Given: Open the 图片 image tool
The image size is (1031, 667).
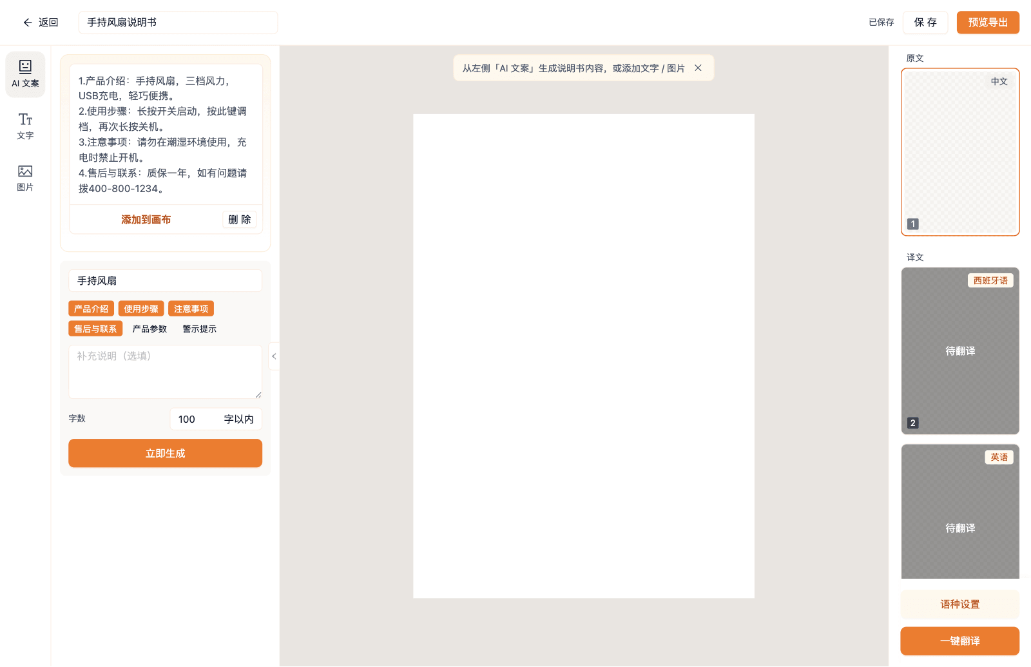Looking at the screenshot, I should [x=25, y=178].
